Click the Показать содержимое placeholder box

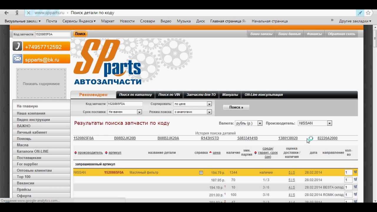coord(41,84)
